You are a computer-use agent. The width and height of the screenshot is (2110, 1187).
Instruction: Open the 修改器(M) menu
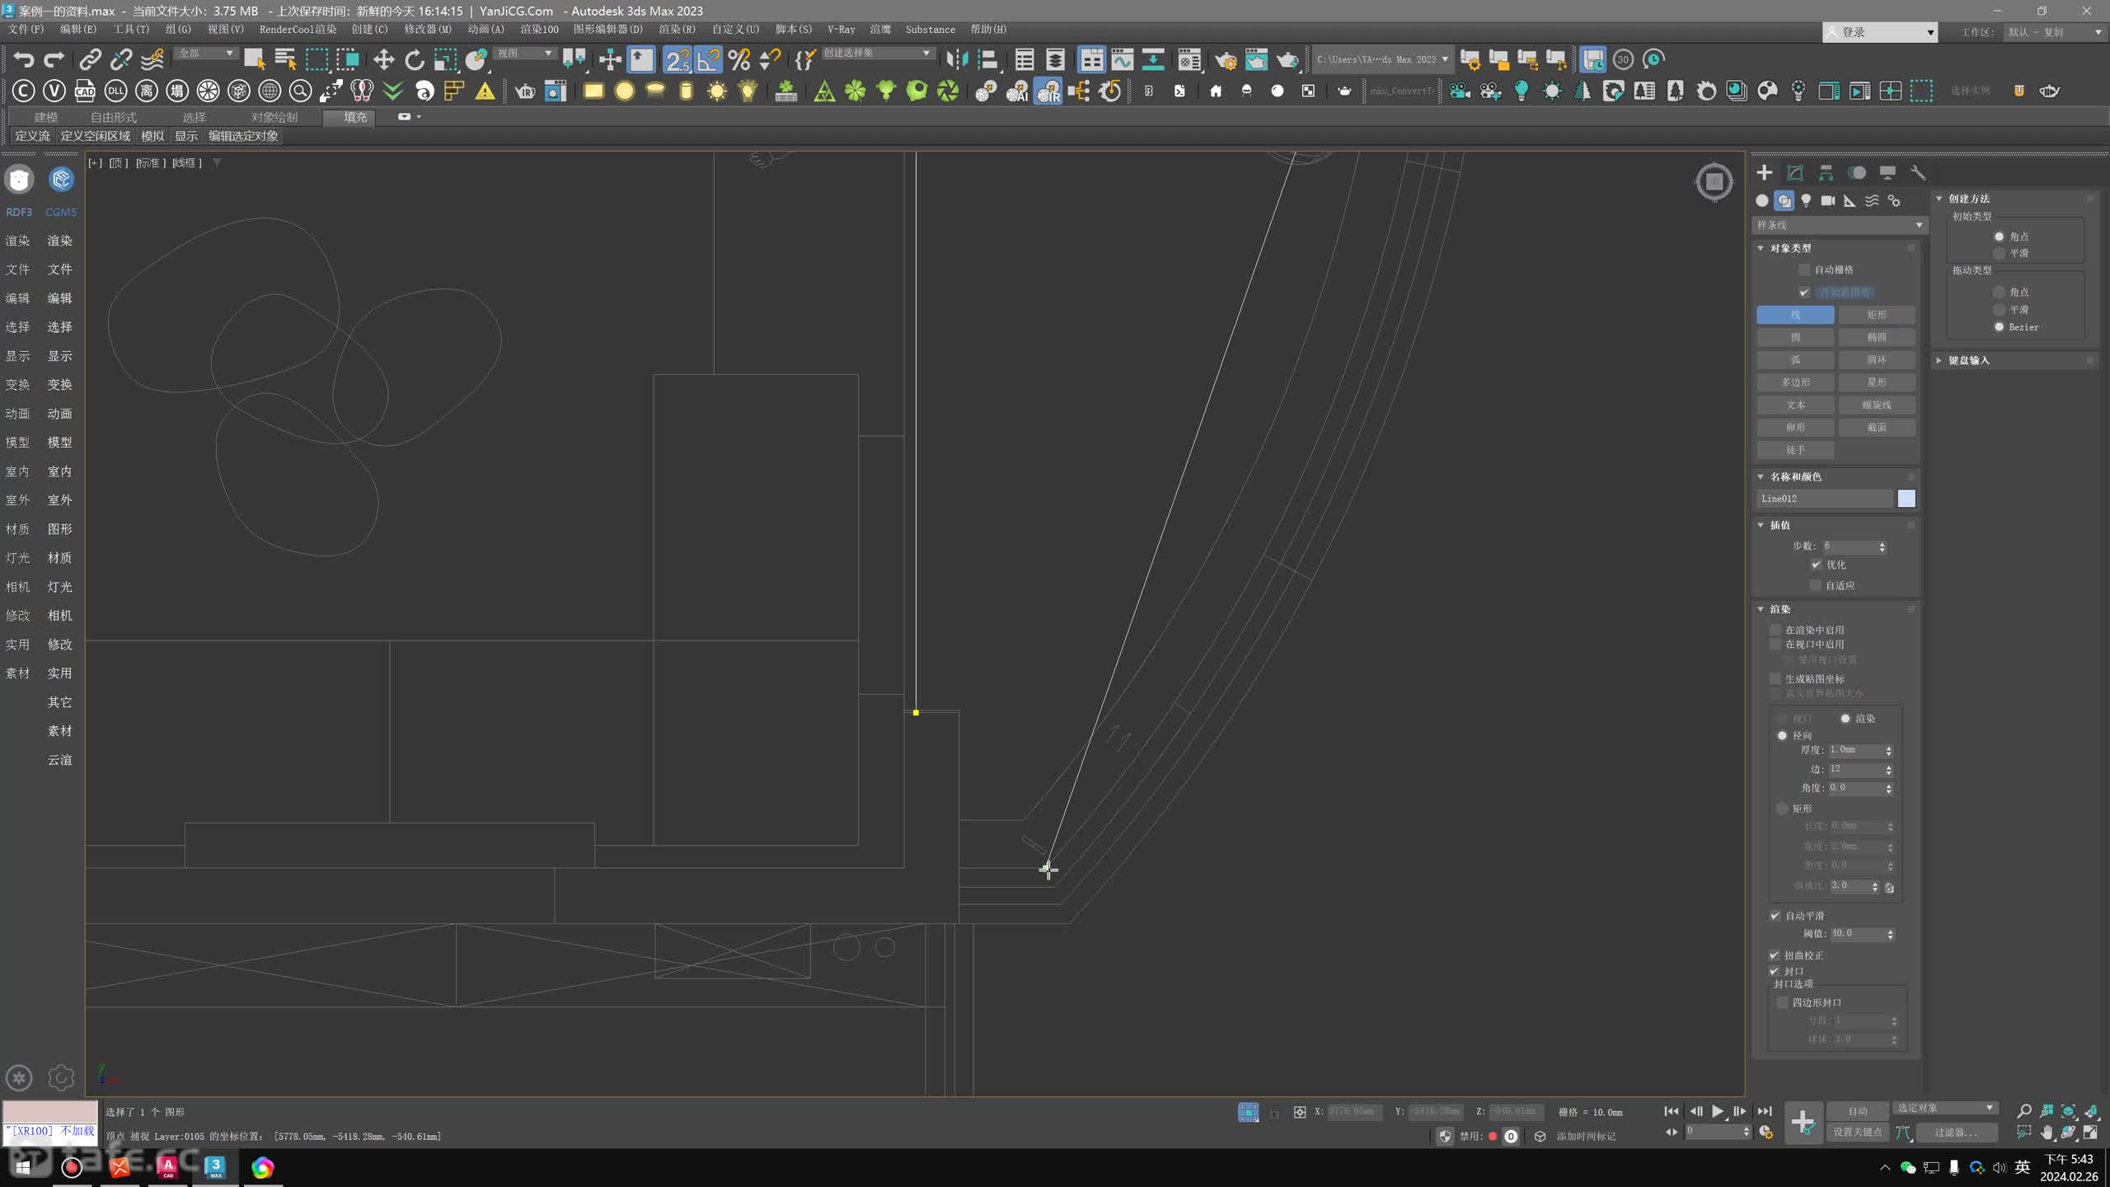click(428, 29)
